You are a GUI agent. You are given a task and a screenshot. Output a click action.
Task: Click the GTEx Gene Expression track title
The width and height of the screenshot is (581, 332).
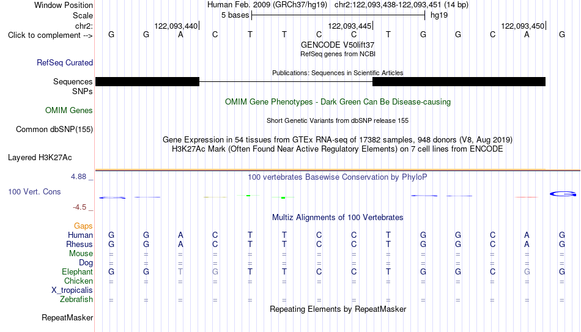click(338, 139)
